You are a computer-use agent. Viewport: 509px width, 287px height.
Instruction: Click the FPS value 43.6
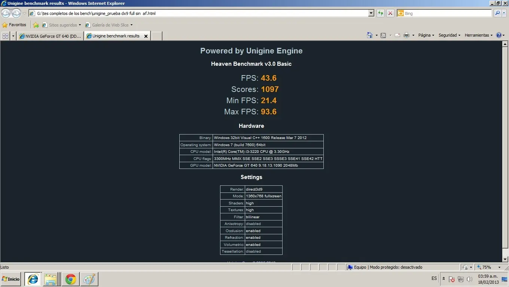[269, 78]
